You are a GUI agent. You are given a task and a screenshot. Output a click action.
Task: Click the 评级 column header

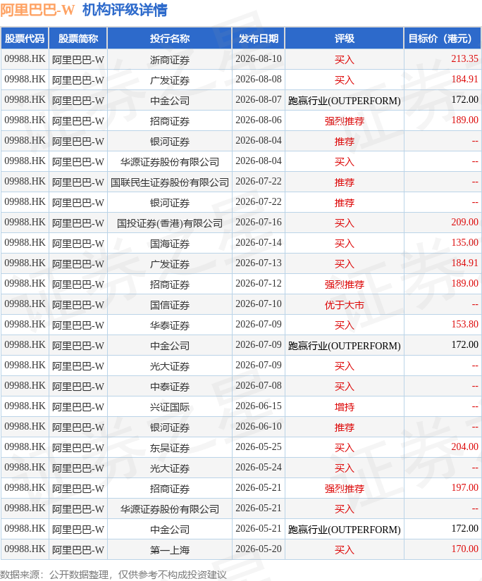pyautogui.click(x=344, y=38)
